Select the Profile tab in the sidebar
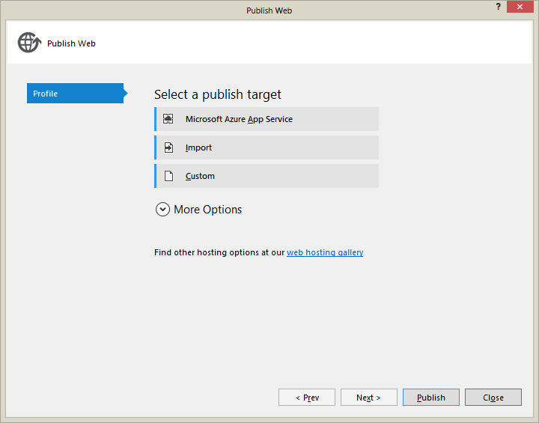The height and width of the screenshot is (423, 539). click(75, 94)
